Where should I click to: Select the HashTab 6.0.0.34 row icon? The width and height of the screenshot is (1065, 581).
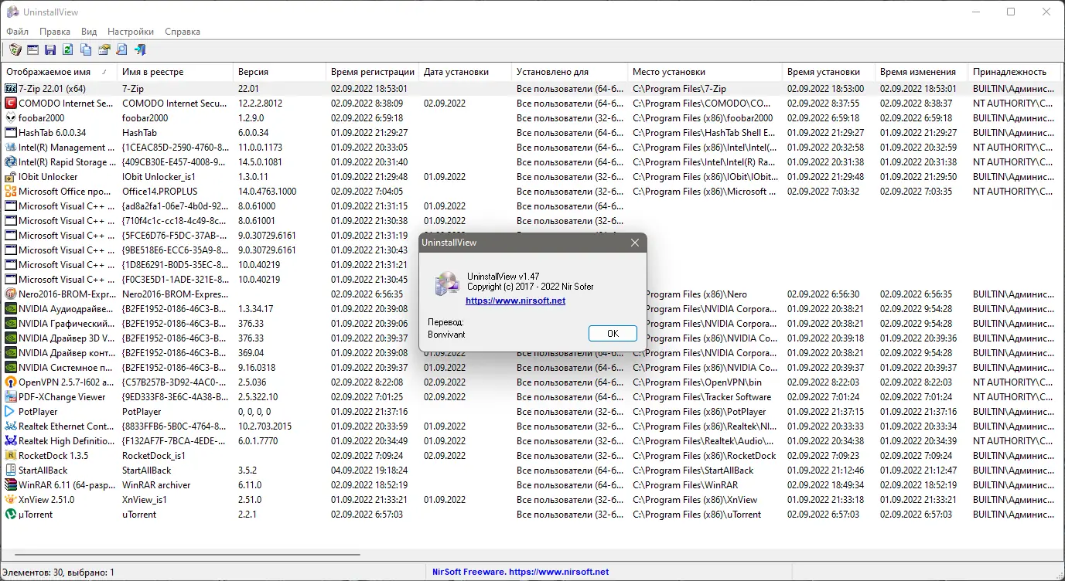pos(11,133)
